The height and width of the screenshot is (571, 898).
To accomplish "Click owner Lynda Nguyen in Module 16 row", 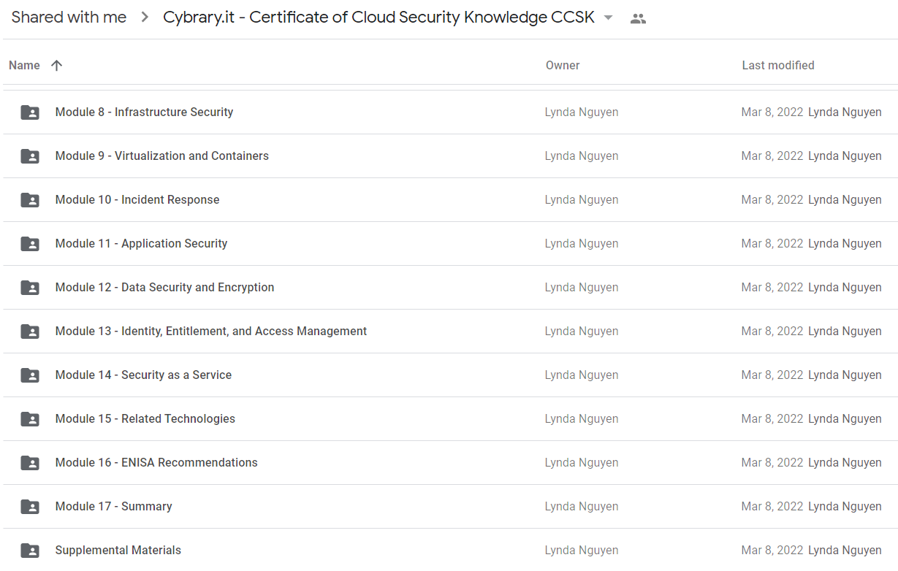I will [x=582, y=462].
